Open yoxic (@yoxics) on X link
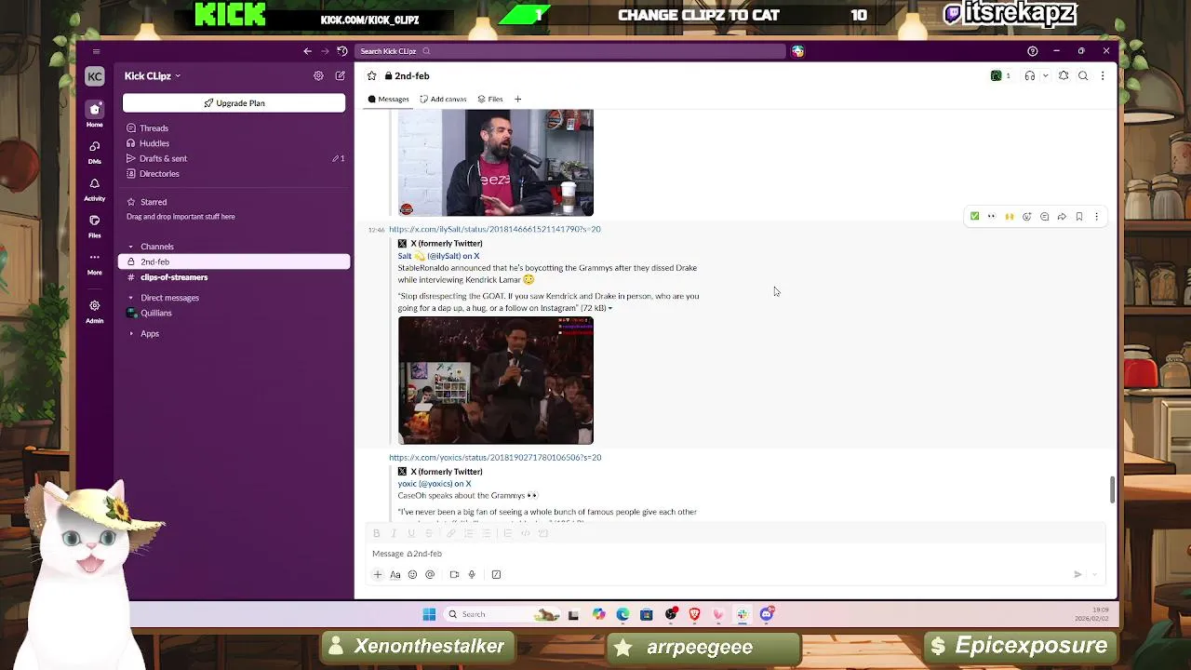This screenshot has width=1191, height=670. tap(435, 484)
